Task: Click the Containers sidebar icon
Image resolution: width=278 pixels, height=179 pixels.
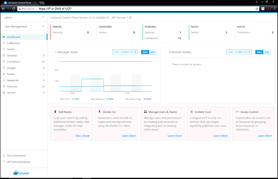Action: 4,62
